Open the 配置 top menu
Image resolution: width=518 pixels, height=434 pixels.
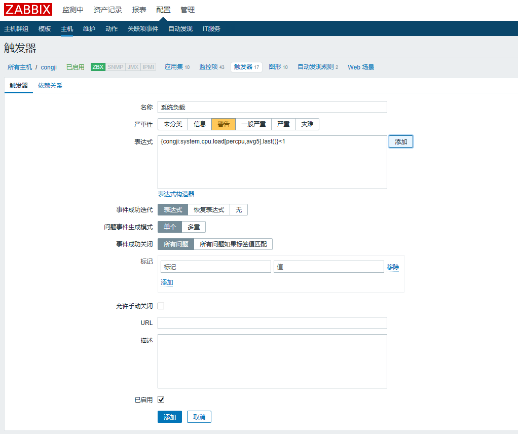point(163,10)
